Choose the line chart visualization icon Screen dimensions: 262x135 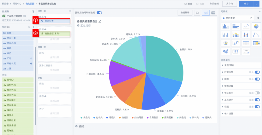click(x=246, y=26)
